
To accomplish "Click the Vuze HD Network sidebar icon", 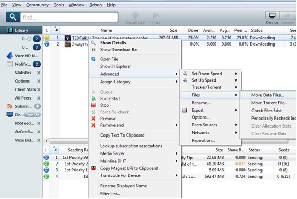I will tap(10, 56).
